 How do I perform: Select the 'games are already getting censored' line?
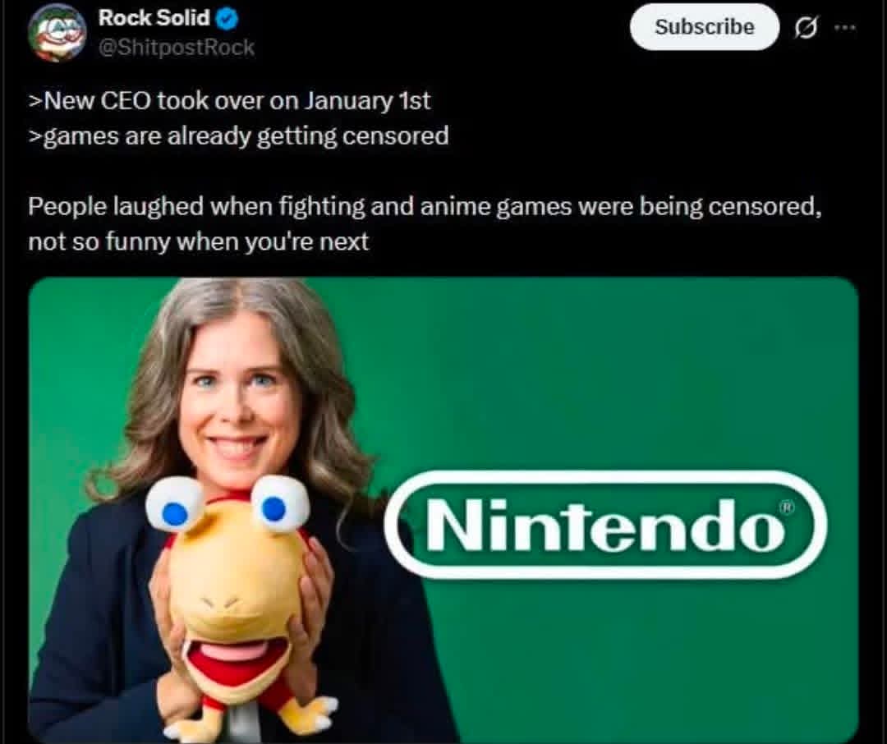[238, 136]
